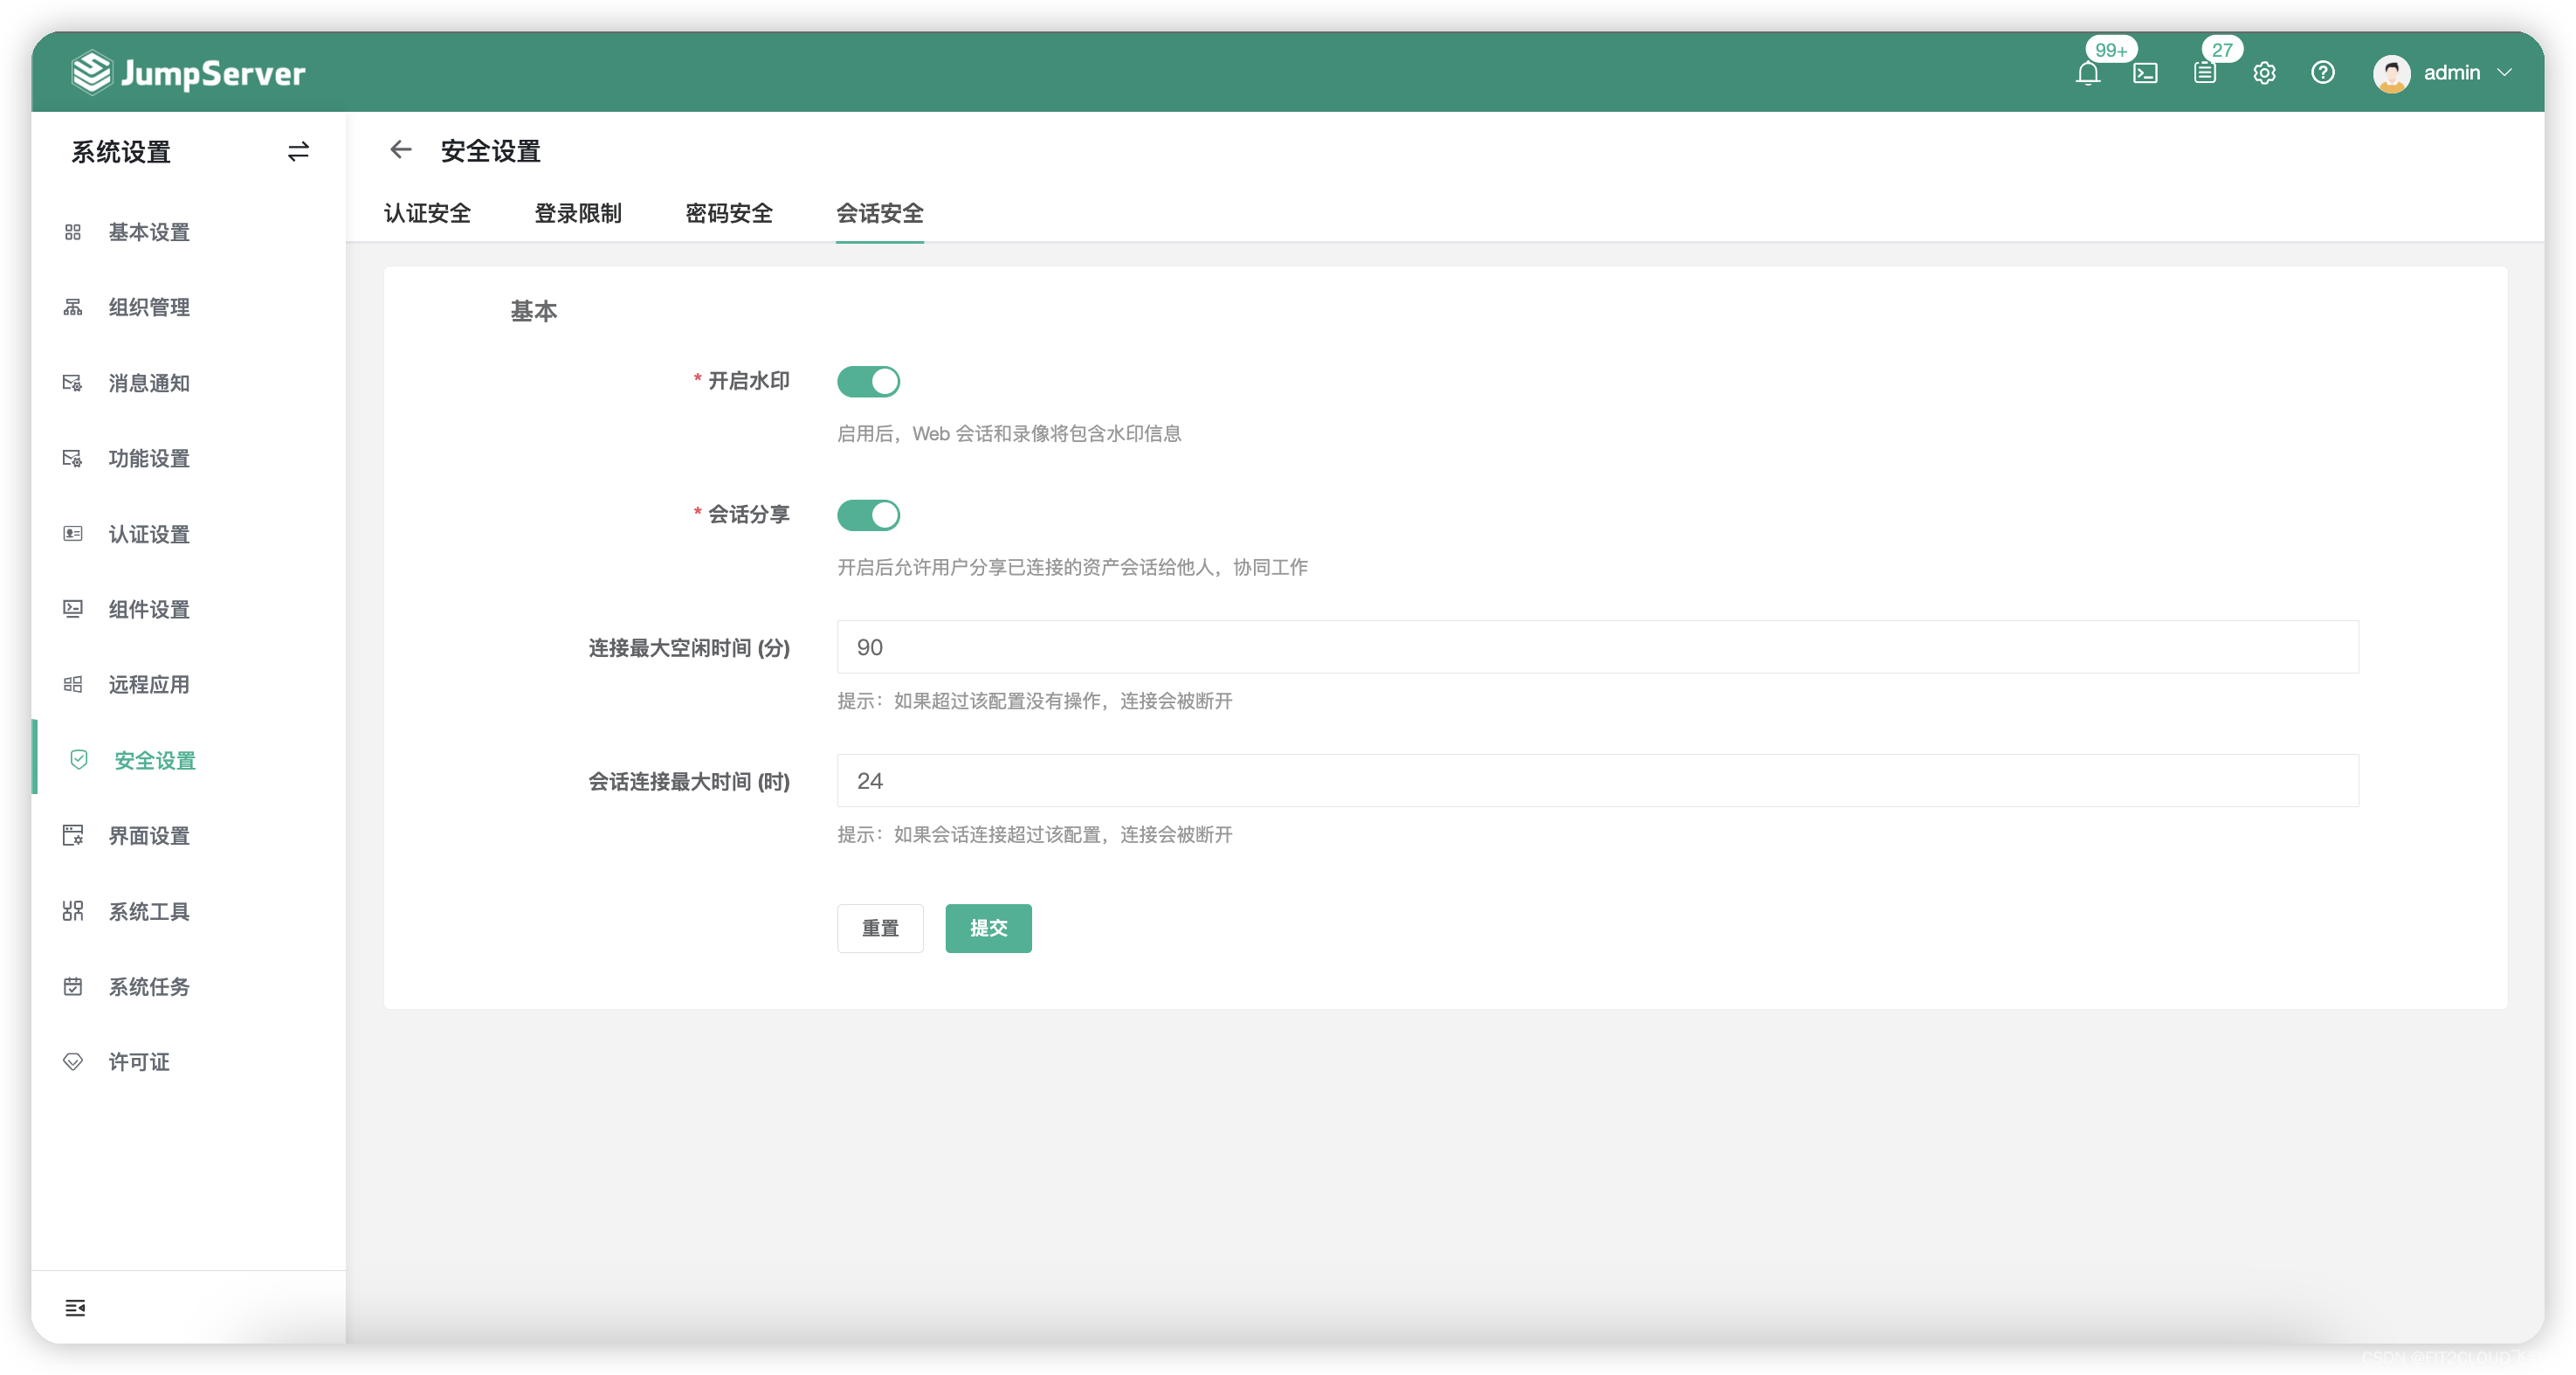Viewport: 2576px width, 1375px height.
Task: Go back using the arrow next to 安全设置
Action: click(x=401, y=150)
